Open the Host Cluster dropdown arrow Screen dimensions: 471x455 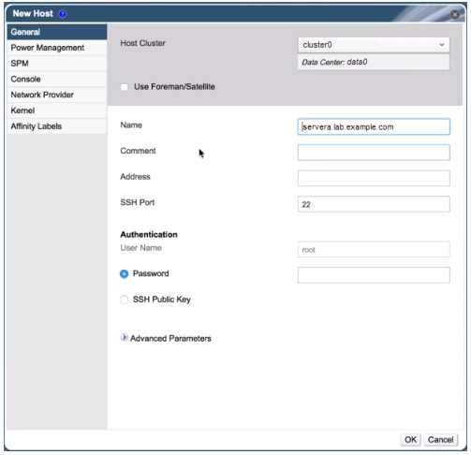[x=441, y=45]
